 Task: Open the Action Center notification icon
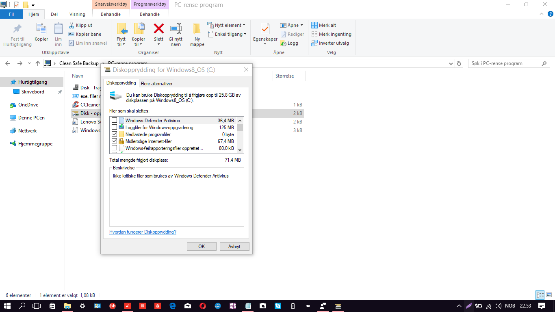(x=541, y=306)
